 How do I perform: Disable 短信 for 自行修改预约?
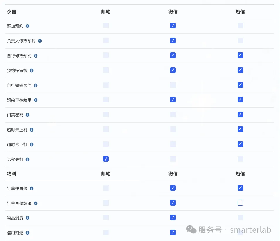coord(240,55)
